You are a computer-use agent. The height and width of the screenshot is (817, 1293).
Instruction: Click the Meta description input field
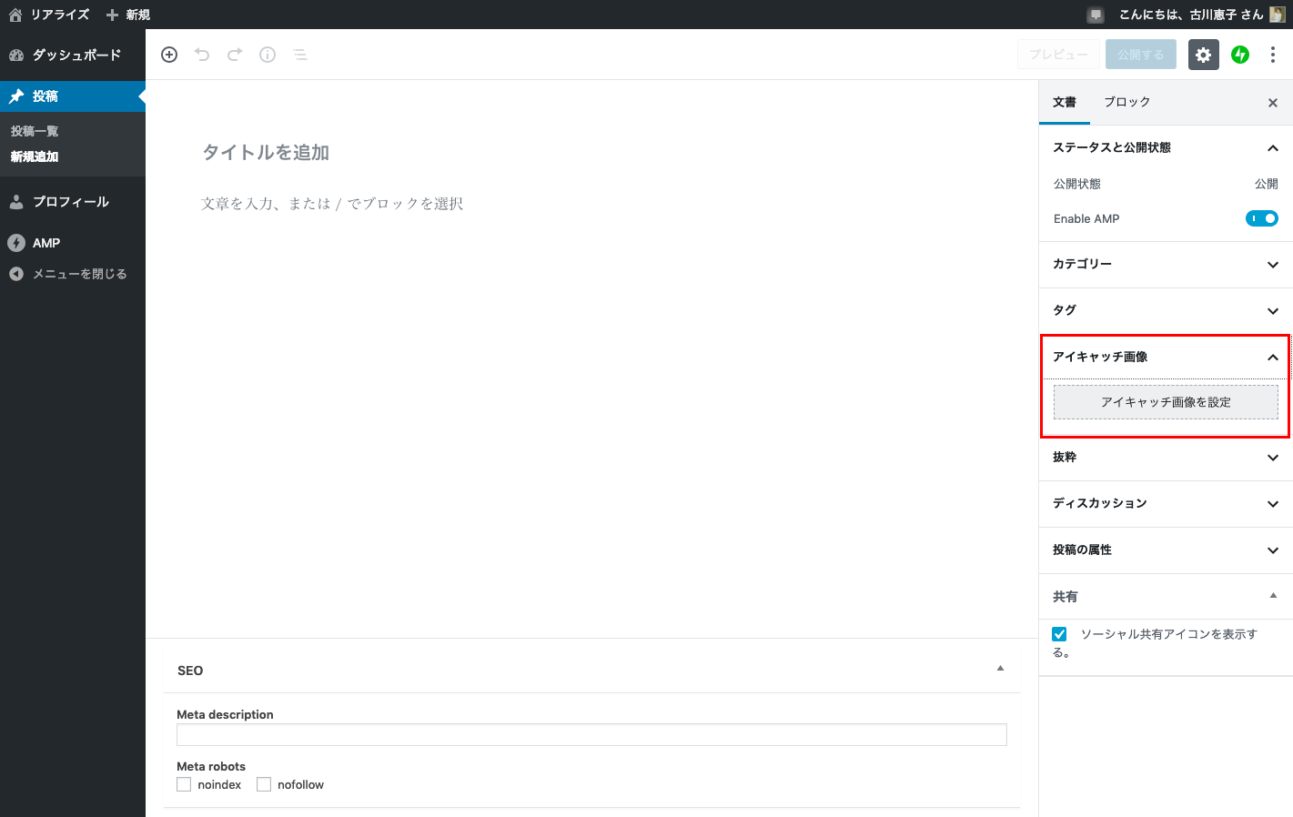pos(591,735)
